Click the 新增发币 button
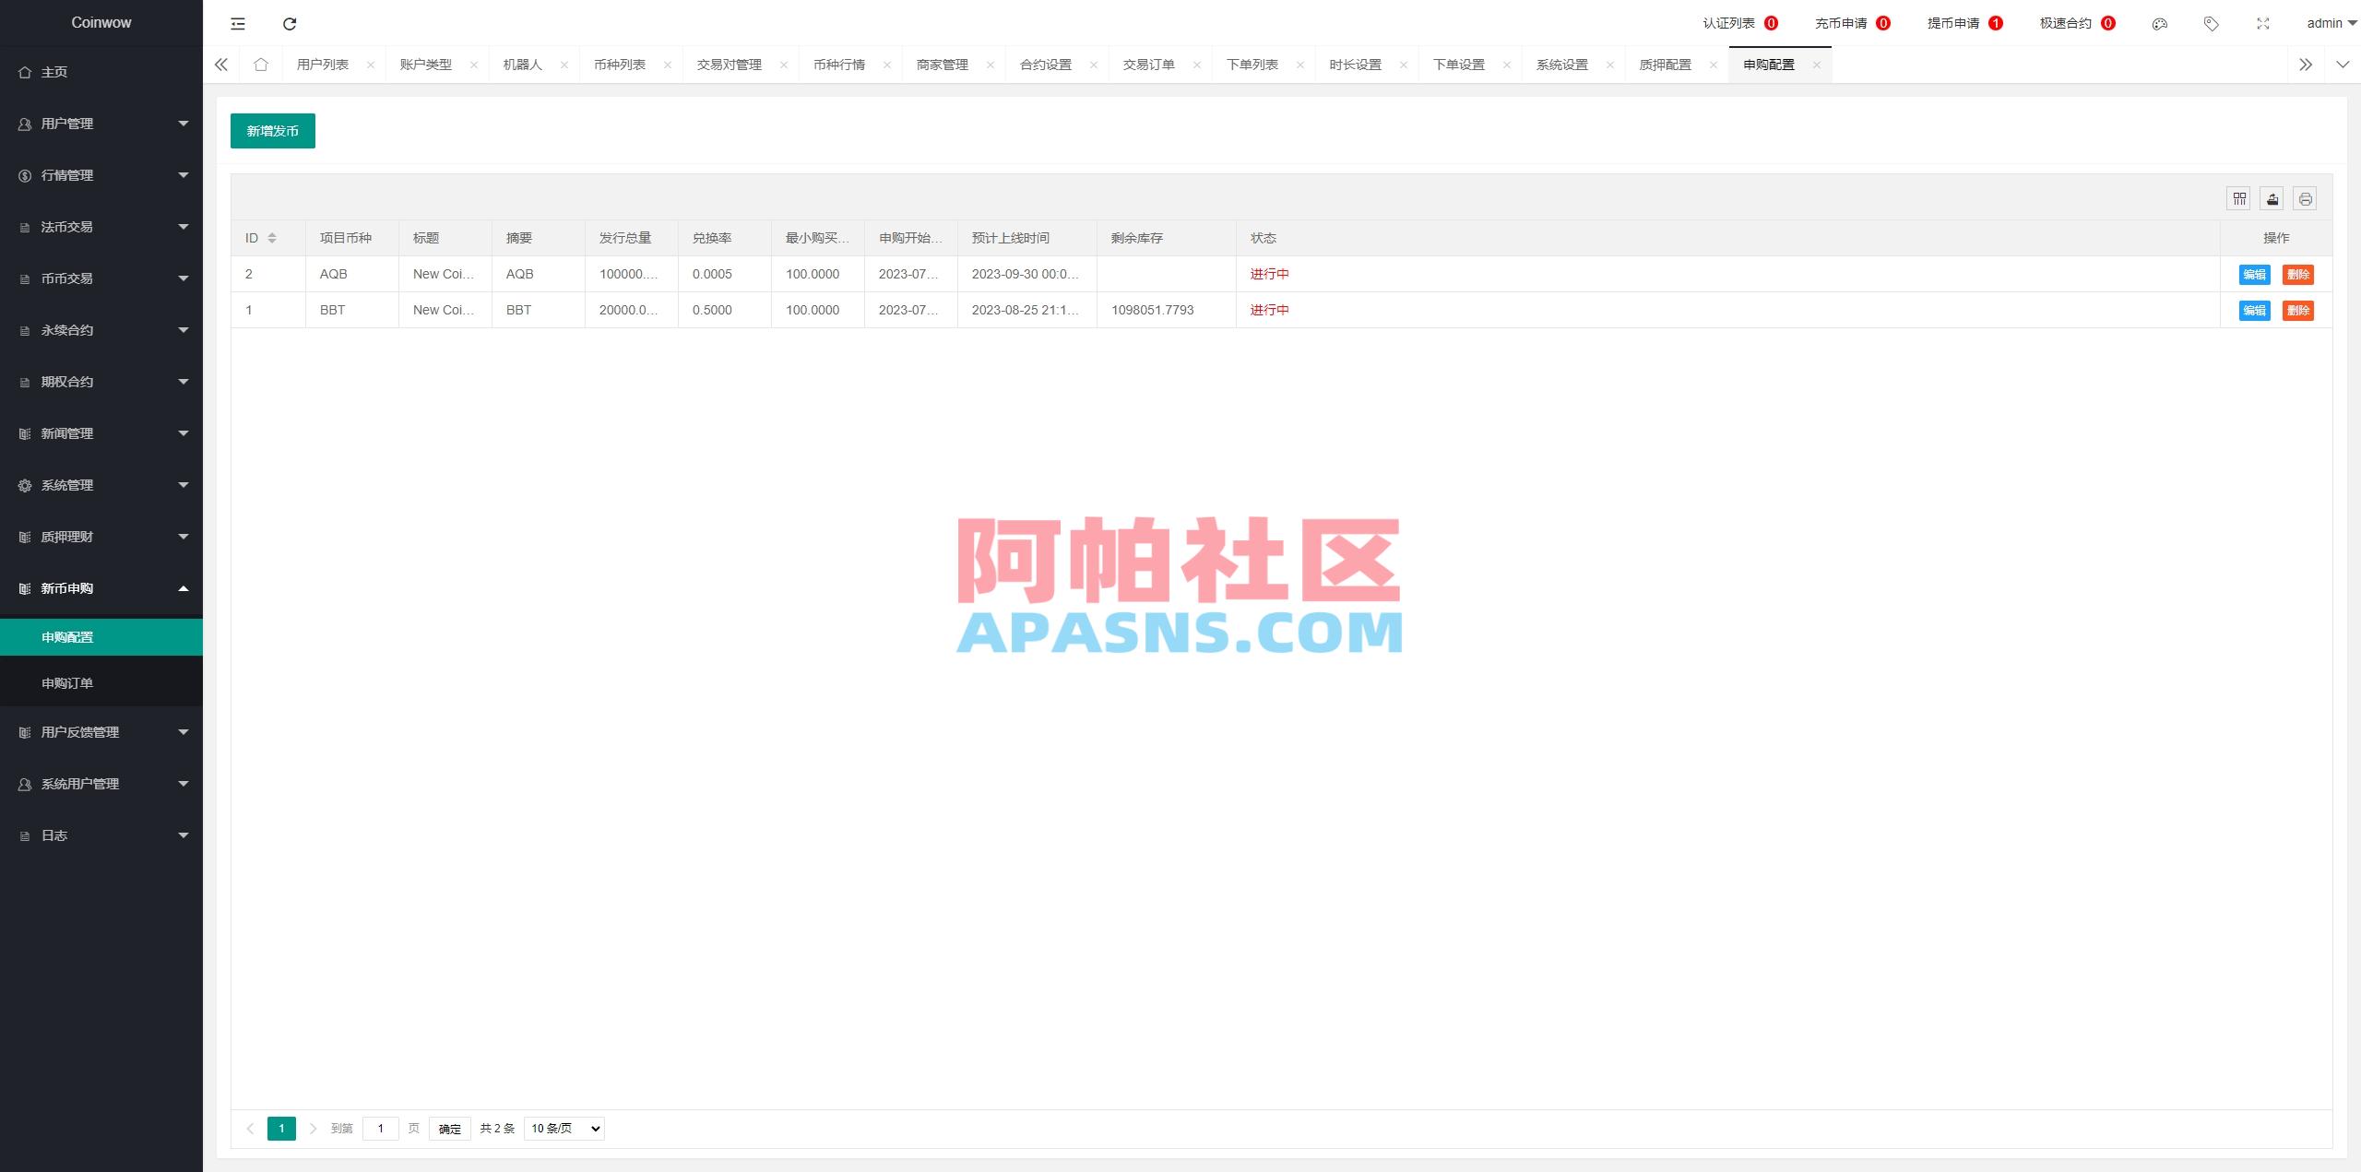Viewport: 2361px width, 1172px height. click(x=273, y=131)
